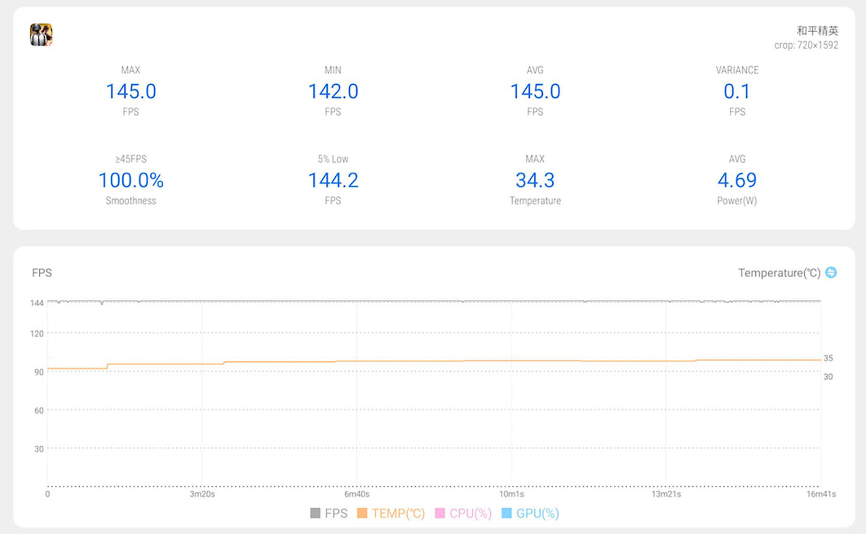
Task: Toggle the Temperature axis switch icon
Action: click(831, 272)
